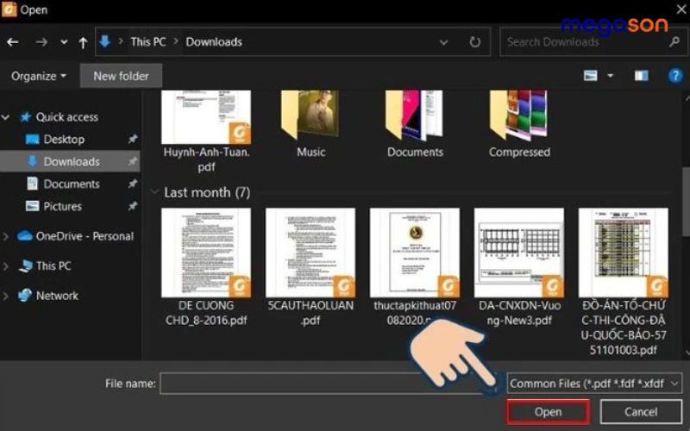Open the Help question mark

tap(675, 76)
